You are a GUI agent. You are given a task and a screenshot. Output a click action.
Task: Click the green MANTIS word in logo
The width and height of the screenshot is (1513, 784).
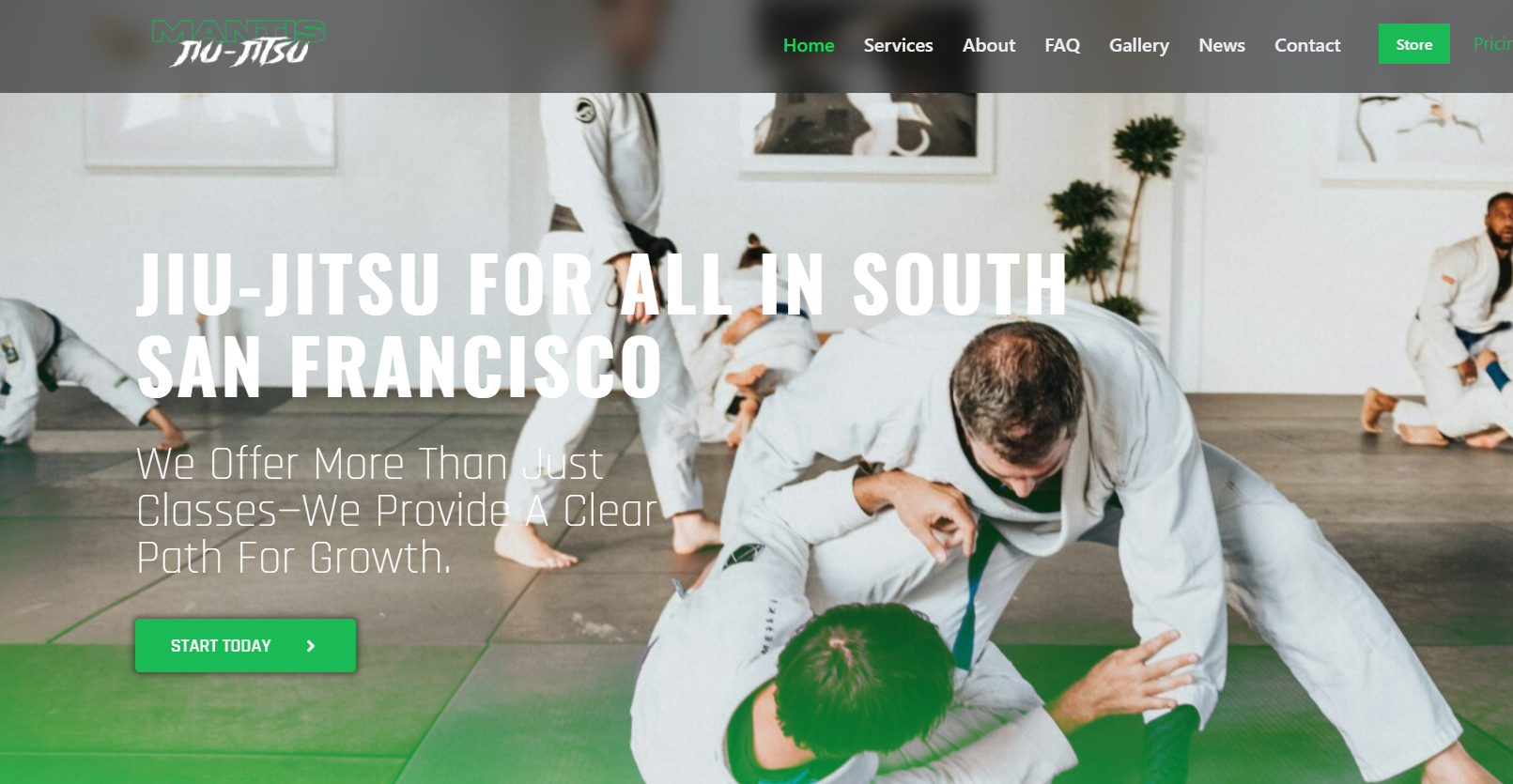click(239, 32)
